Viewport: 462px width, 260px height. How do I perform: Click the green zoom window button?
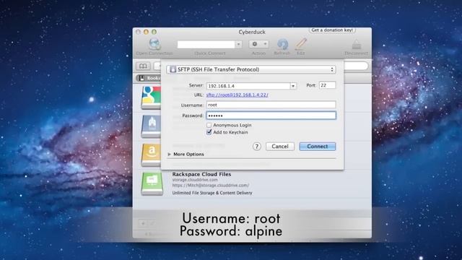(154, 32)
